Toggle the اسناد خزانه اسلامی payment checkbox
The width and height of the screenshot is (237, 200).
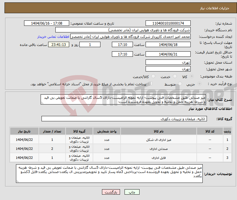[x=151, y=84]
